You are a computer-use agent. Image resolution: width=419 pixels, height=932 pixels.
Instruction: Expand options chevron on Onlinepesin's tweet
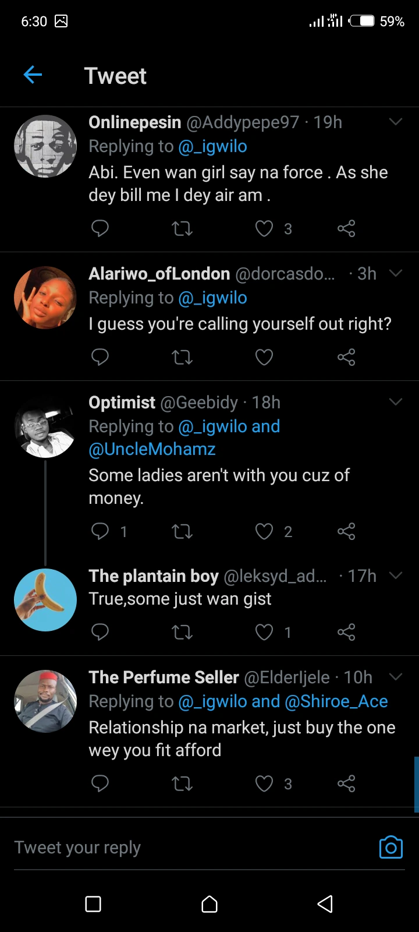tap(396, 122)
